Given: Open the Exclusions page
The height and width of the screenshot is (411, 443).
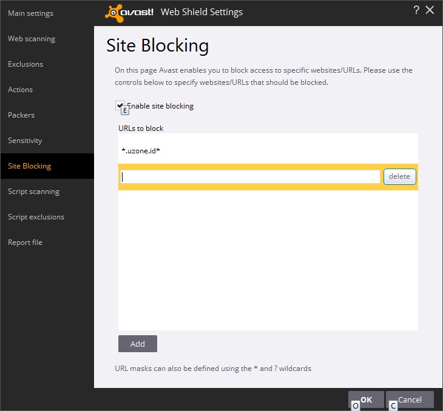Looking at the screenshot, I should (x=25, y=64).
